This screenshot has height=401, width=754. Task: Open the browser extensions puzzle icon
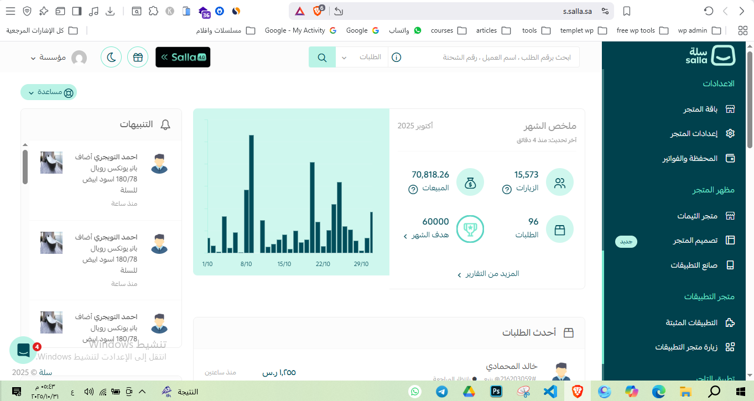[153, 11]
